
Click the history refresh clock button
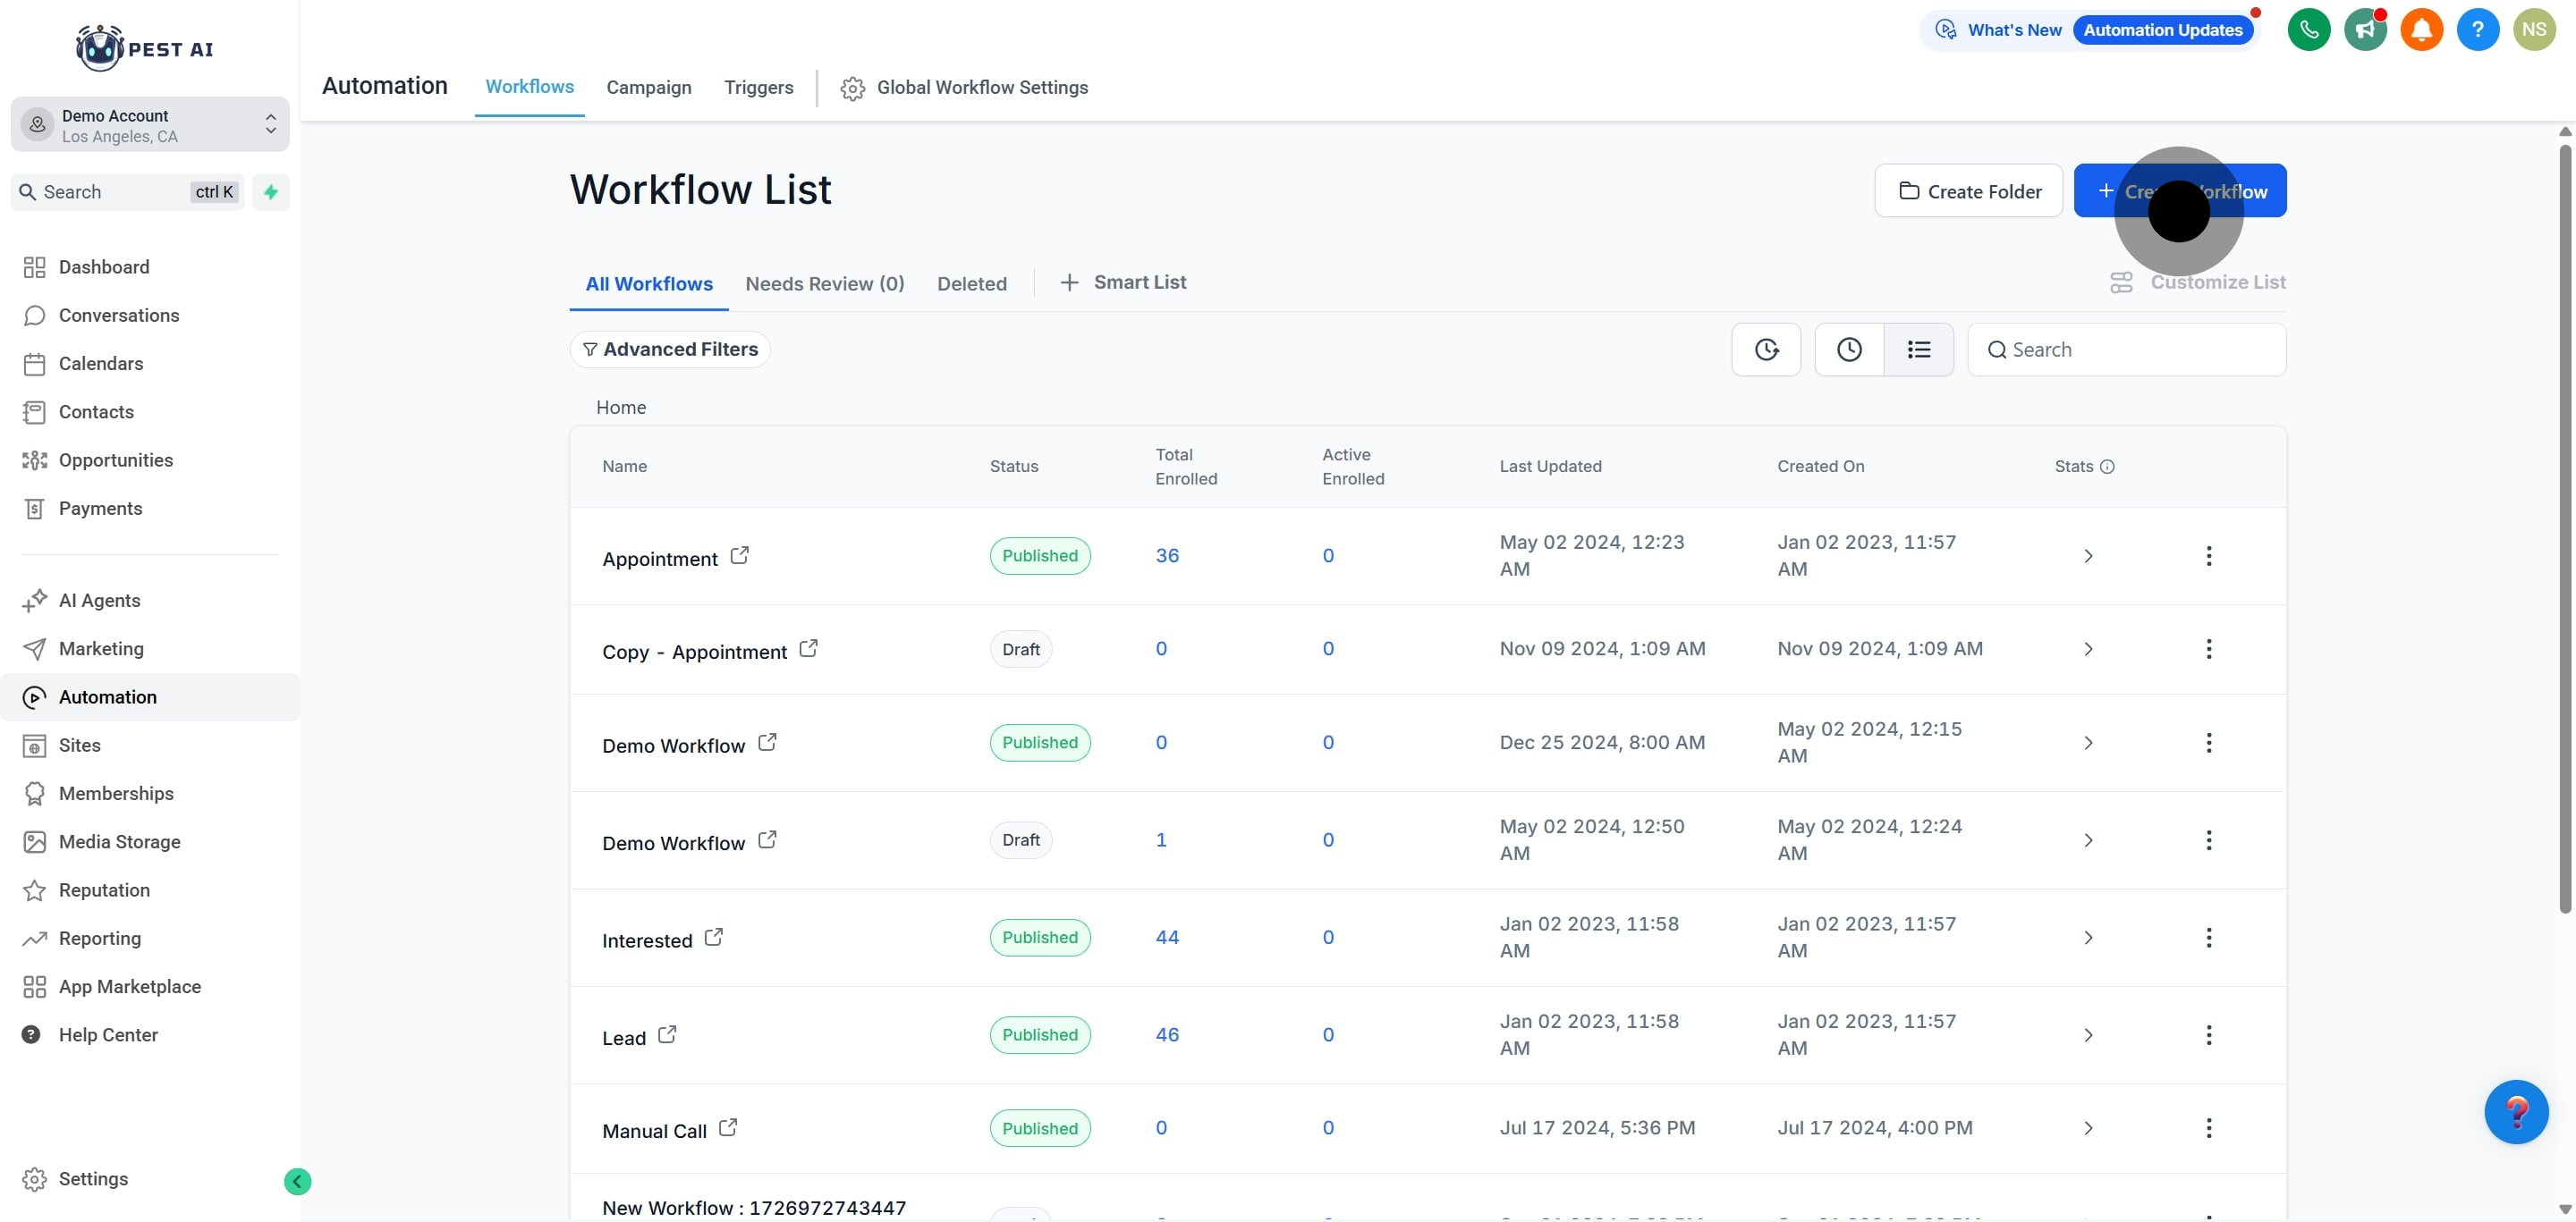pos(1766,350)
